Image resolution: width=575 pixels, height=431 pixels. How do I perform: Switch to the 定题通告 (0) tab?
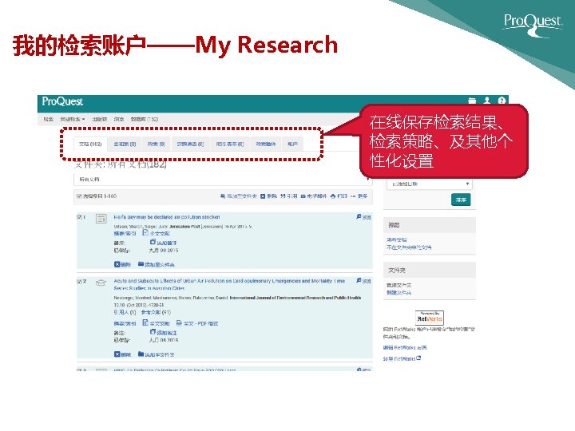(190, 144)
